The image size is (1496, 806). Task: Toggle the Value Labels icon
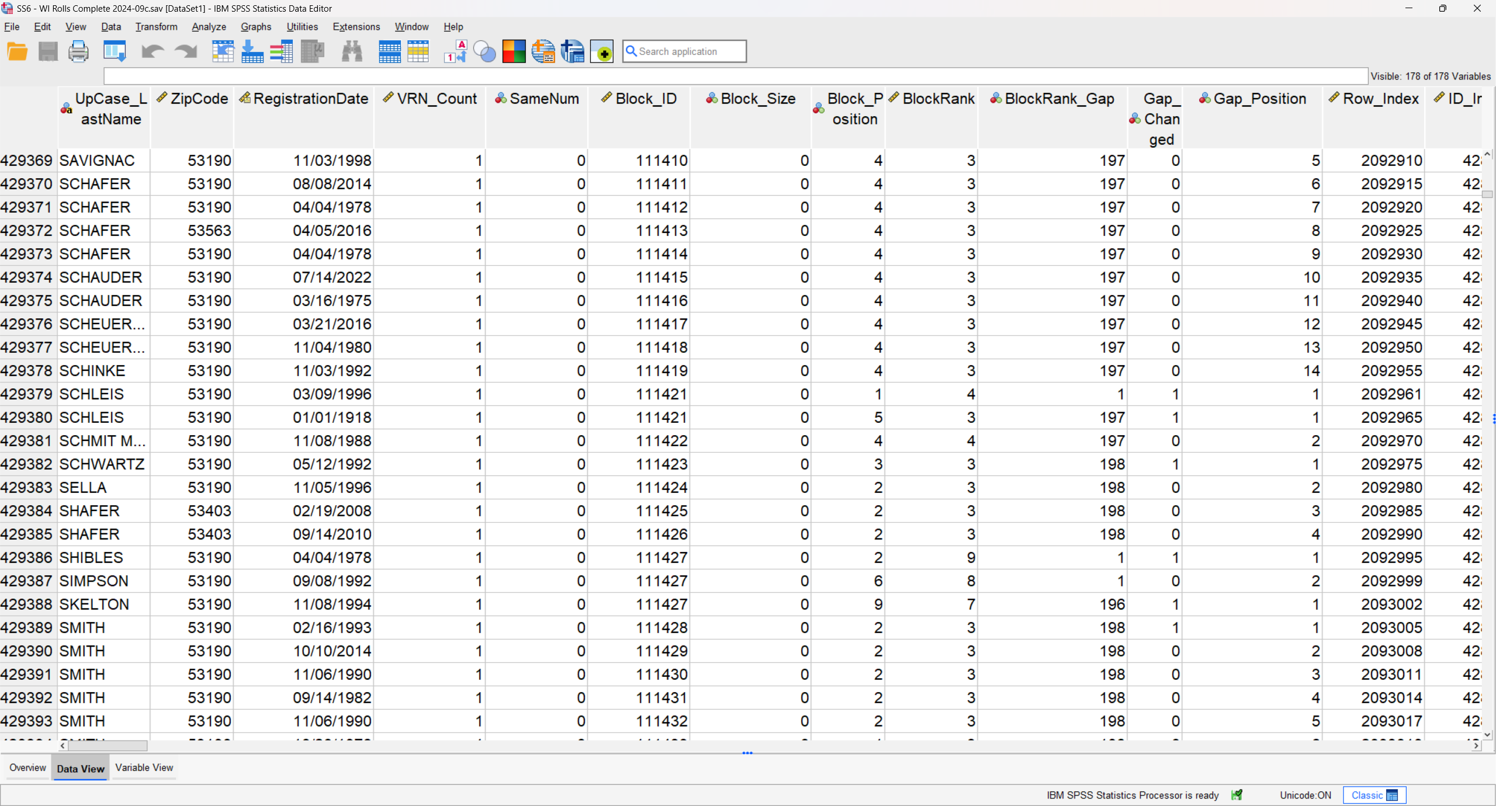455,51
